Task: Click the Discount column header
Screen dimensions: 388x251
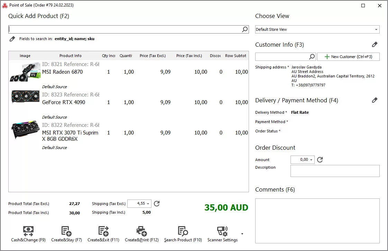Action: coord(215,56)
